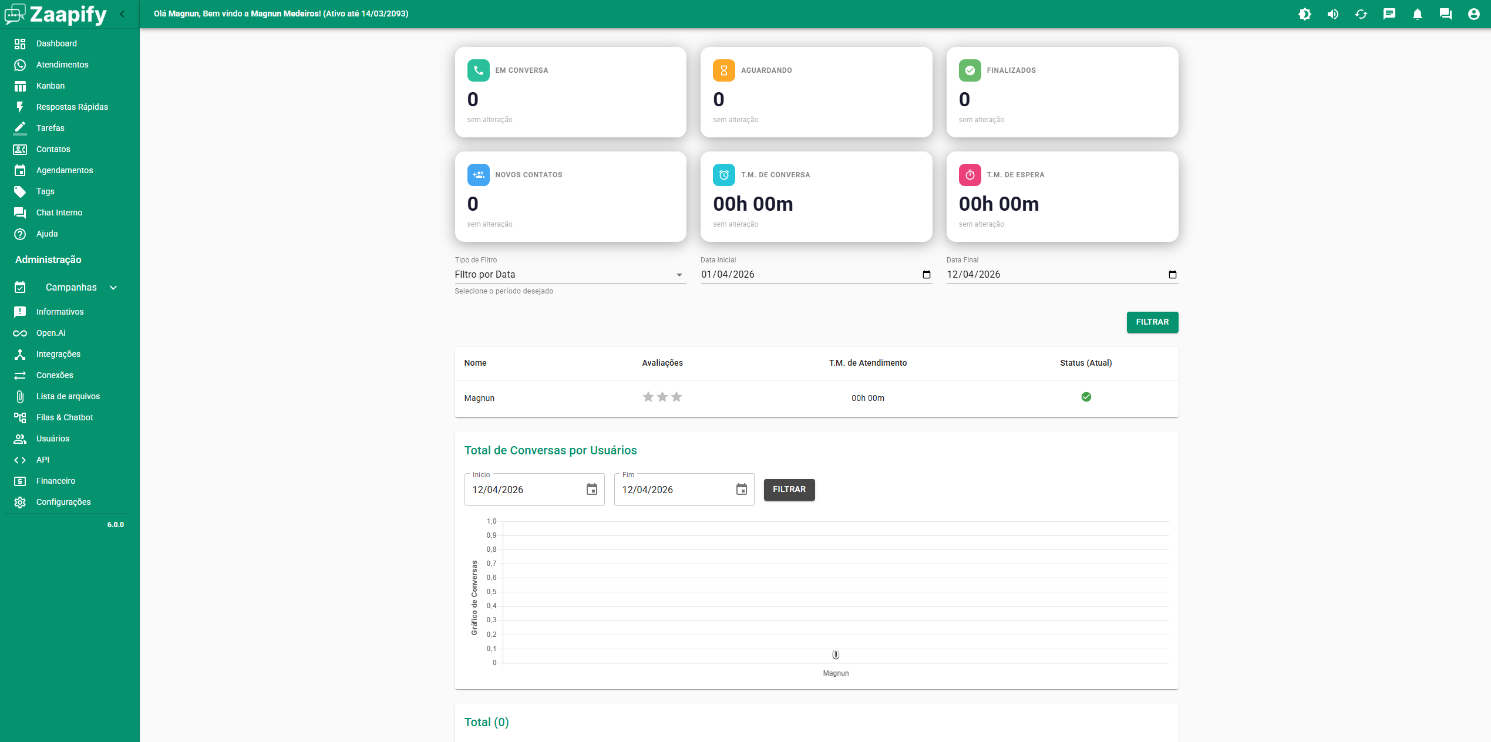Viewport: 1491px width, 742px height.
Task: Open the message announcements icon in header
Action: pyautogui.click(x=1389, y=14)
